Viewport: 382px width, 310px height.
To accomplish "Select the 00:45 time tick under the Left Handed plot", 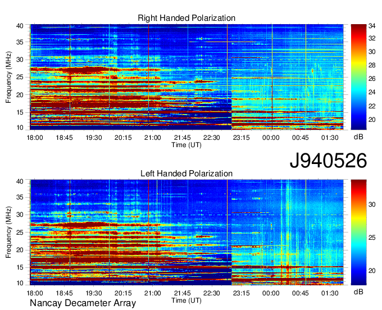I will point(301,293).
